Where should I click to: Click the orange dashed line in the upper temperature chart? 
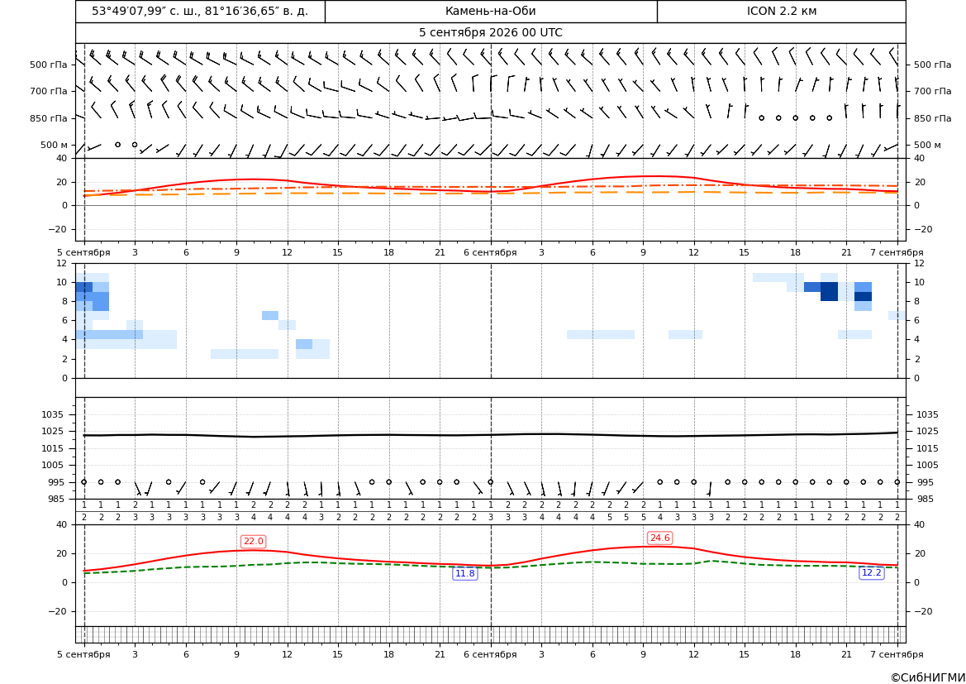point(490,193)
